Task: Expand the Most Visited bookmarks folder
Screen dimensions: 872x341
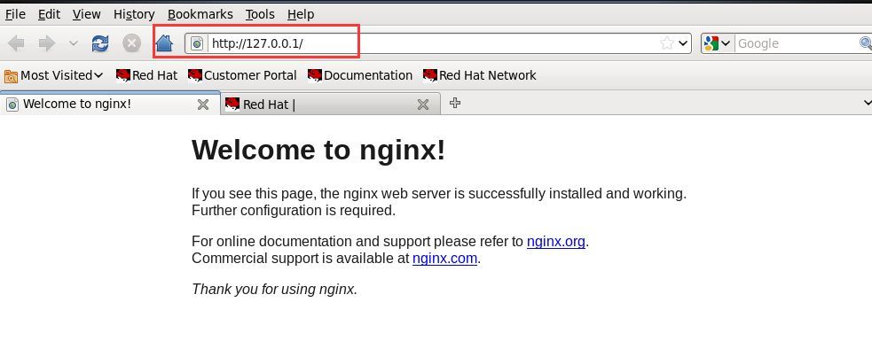Action: click(x=54, y=75)
